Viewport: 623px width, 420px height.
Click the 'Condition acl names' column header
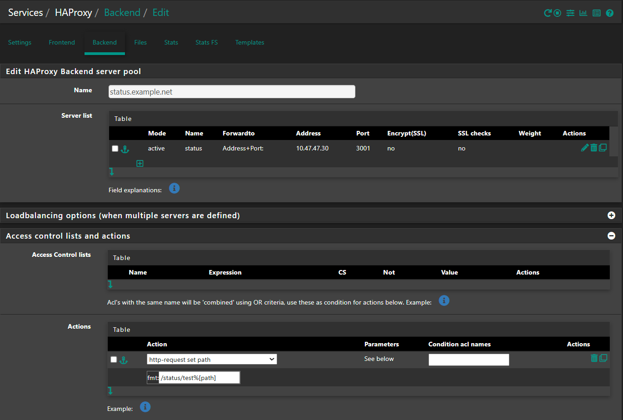[x=459, y=344]
